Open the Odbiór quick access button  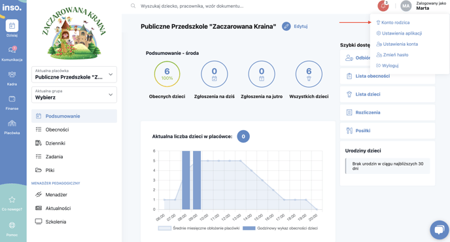[x=355, y=58]
